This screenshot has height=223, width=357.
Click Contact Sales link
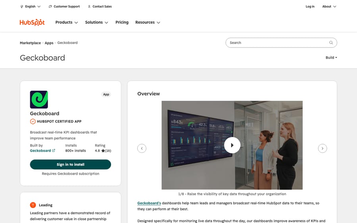point(102,7)
